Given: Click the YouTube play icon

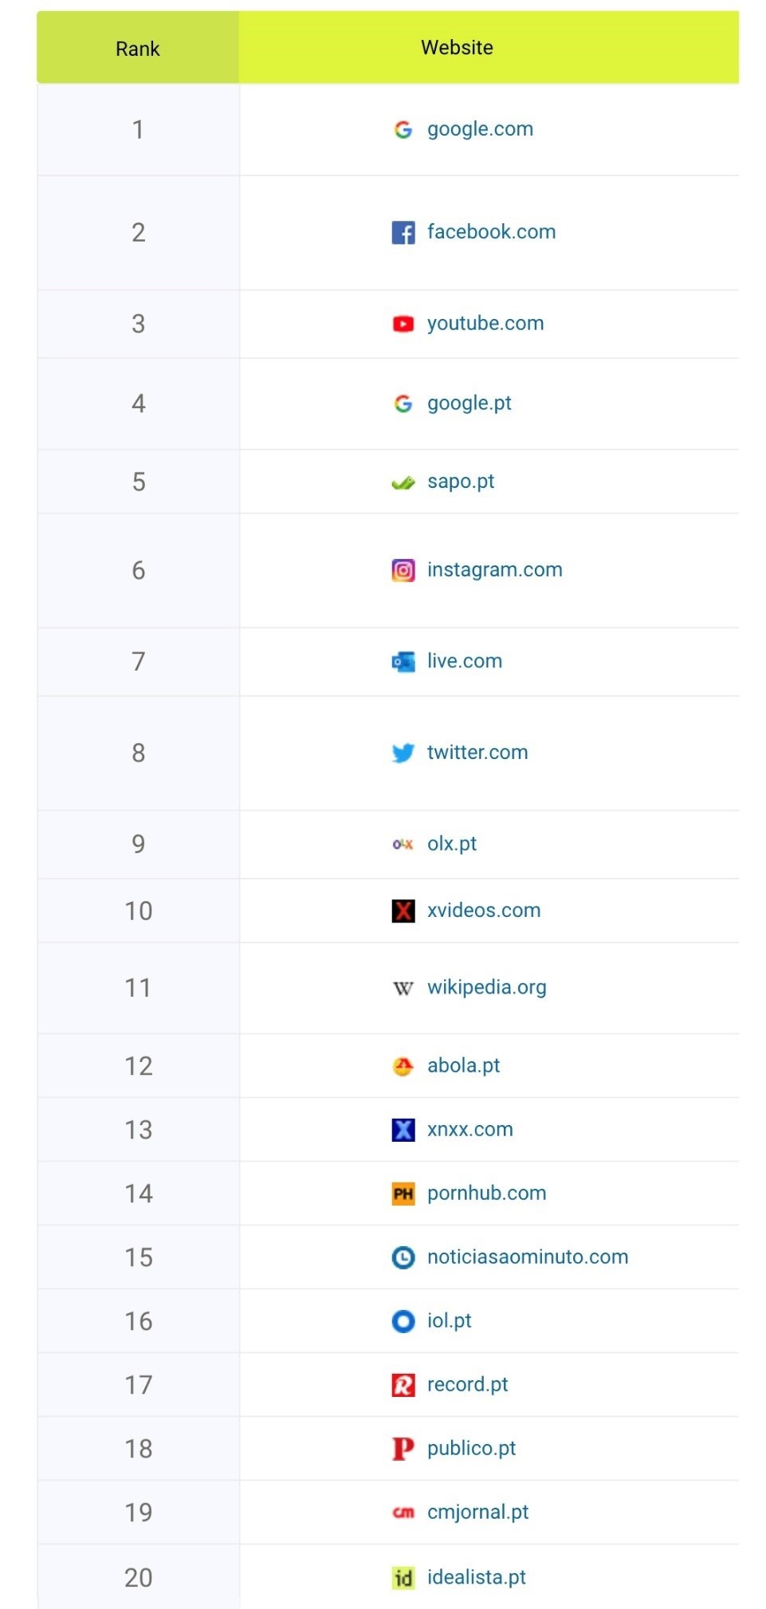Looking at the screenshot, I should [403, 324].
